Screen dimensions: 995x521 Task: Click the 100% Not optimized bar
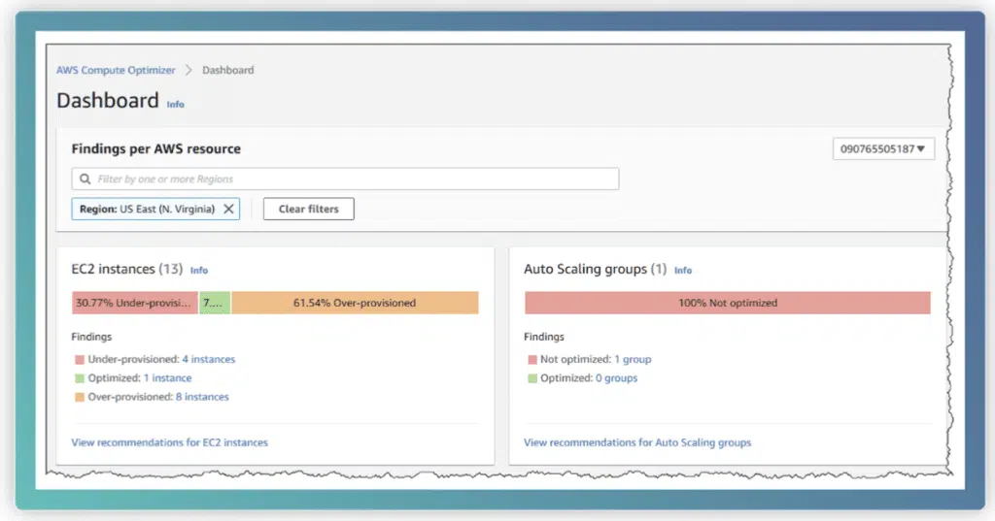(x=727, y=303)
